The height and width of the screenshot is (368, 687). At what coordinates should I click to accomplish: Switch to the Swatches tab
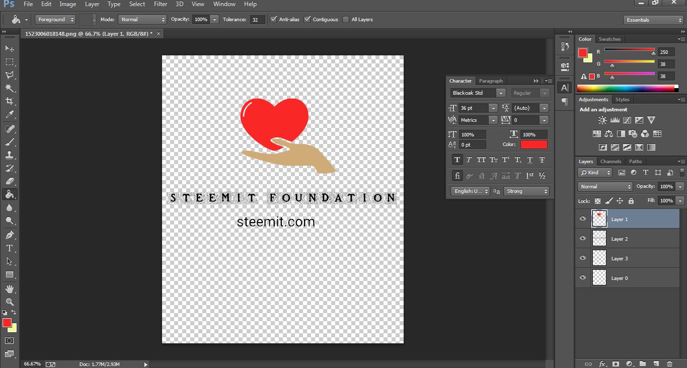click(609, 39)
